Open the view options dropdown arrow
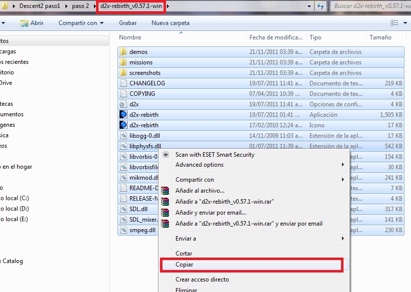Screen dimensions: 411x292 tap(405, 23)
